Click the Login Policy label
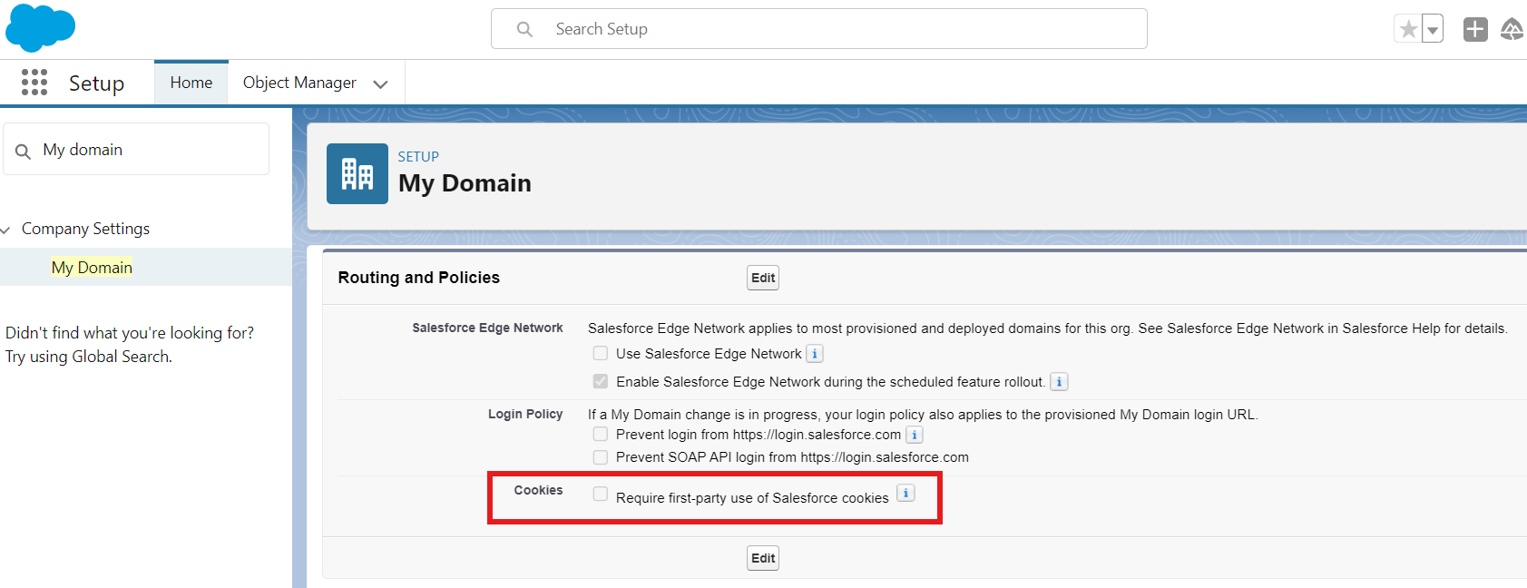Viewport: 1527px width, 588px height. (x=525, y=414)
